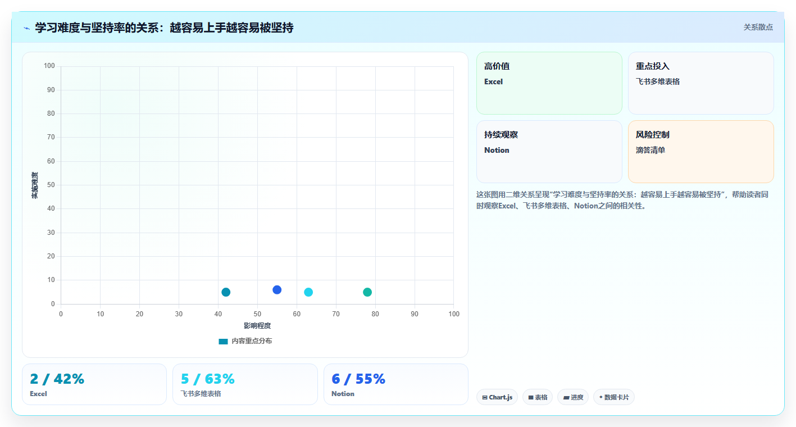Click the 6 / 55% Notion stat card
The width and height of the screenshot is (796, 427).
[x=396, y=384]
